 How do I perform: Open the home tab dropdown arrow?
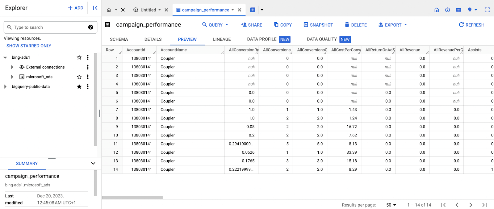coord(116,10)
